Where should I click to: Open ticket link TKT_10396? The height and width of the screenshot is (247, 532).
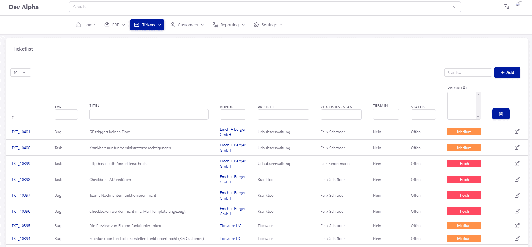(21, 211)
